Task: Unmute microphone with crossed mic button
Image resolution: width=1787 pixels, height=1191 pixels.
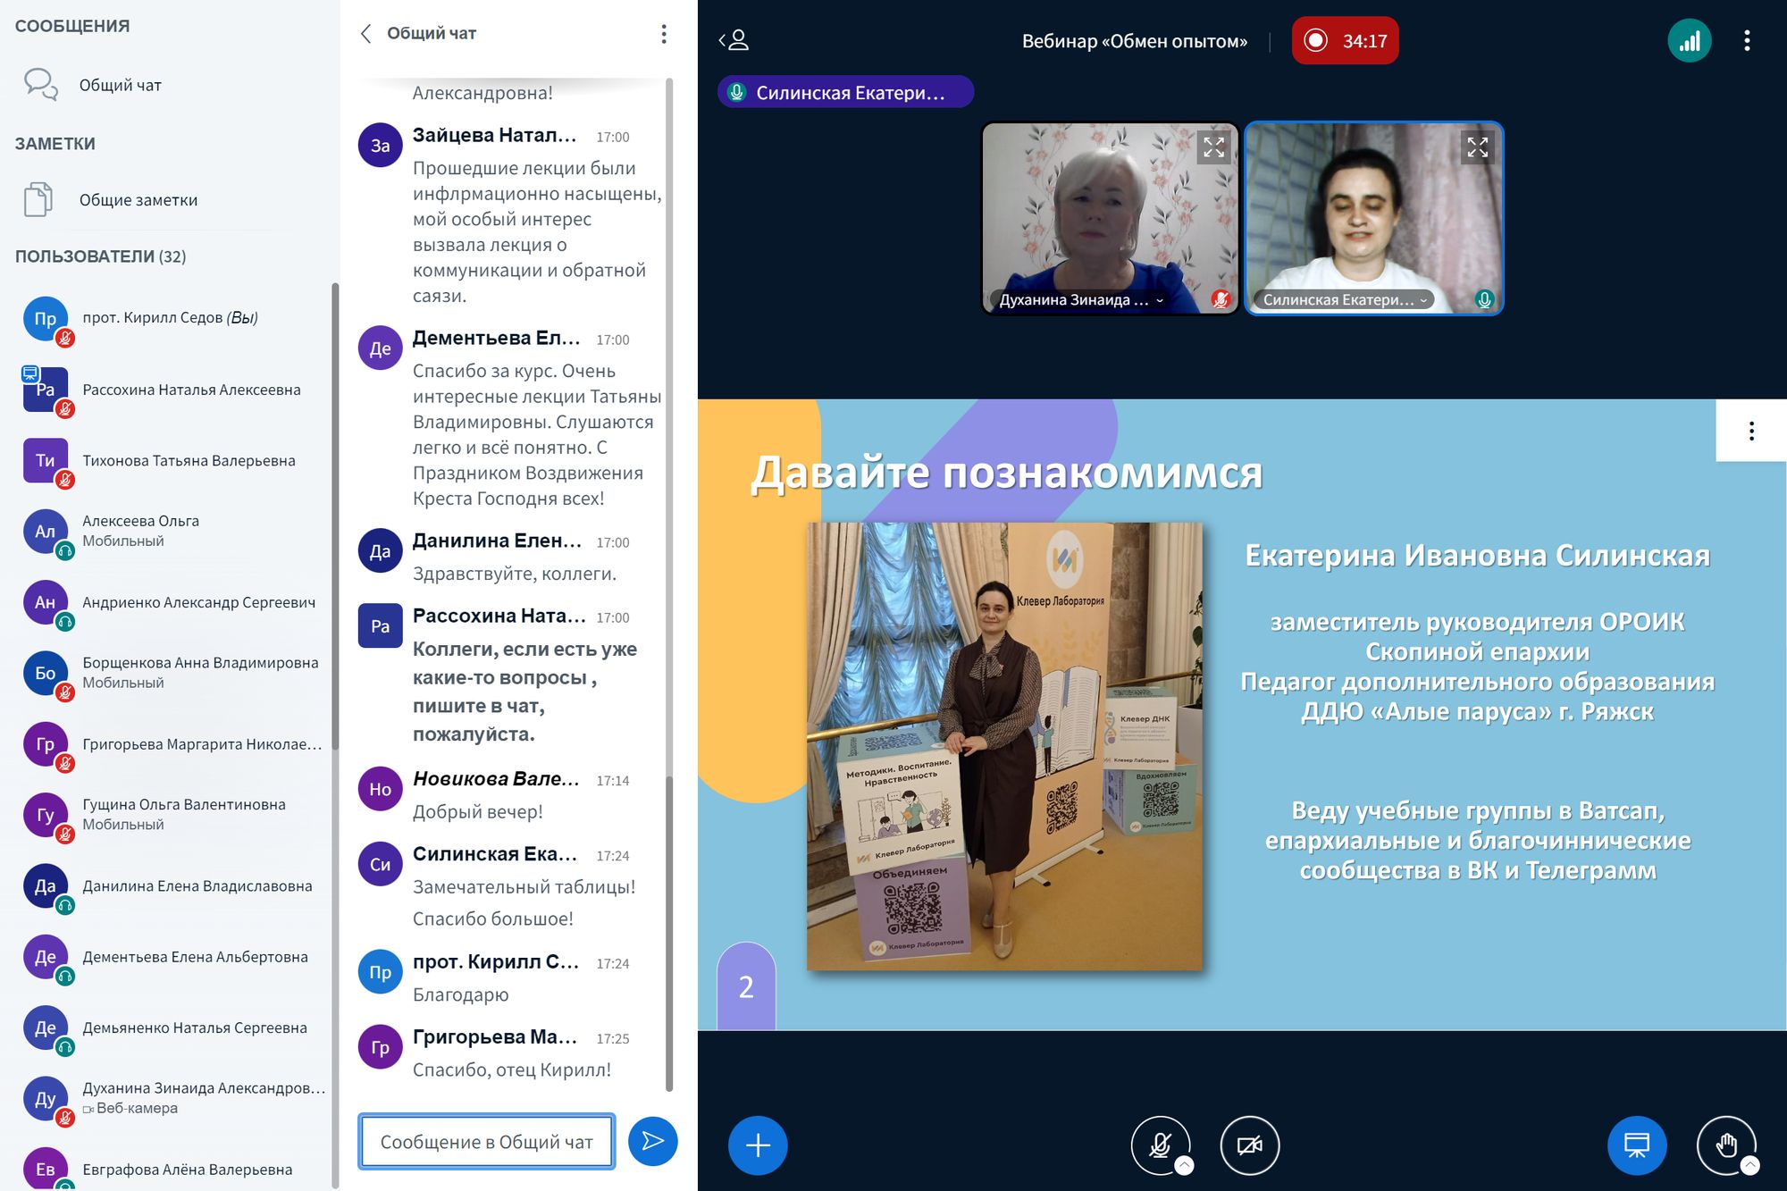Action: point(1160,1145)
